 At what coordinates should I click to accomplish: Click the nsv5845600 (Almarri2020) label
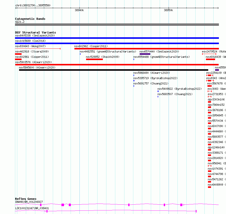[x=37, y=67]
